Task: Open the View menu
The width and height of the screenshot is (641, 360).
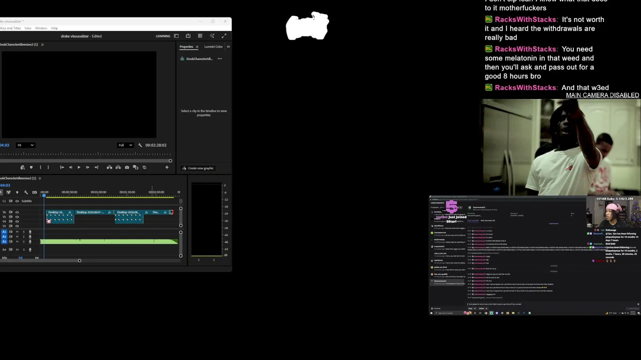Action: click(x=28, y=28)
